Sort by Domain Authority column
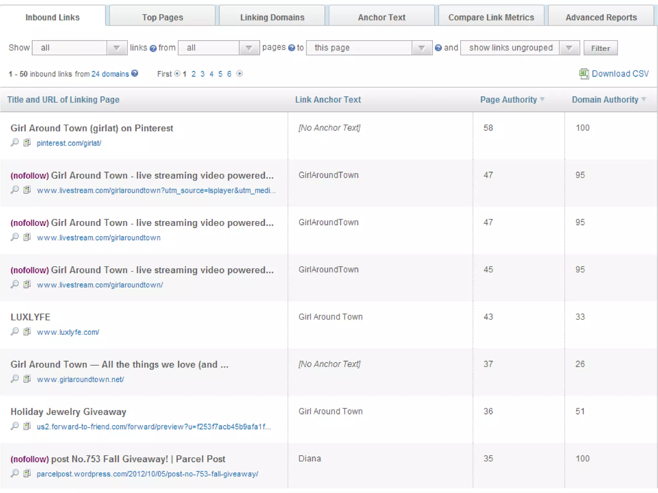This screenshot has width=658, height=493. point(609,99)
